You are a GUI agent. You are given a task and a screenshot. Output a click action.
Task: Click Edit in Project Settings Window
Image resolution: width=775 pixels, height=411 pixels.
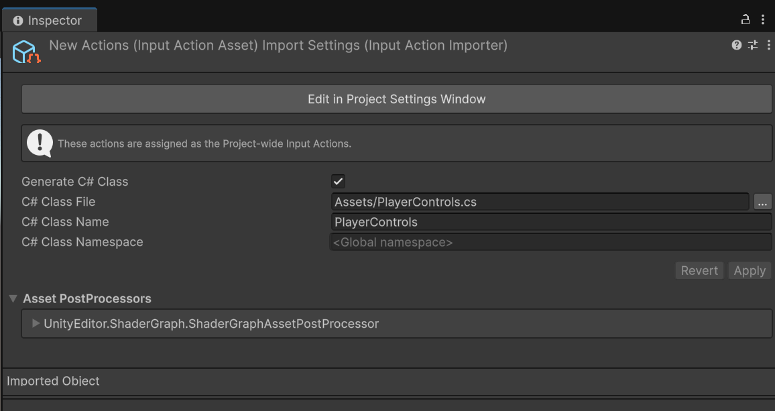coord(396,99)
